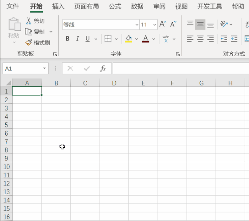
Task: Open the Name Box A1 dropdown
Action: pos(44,69)
